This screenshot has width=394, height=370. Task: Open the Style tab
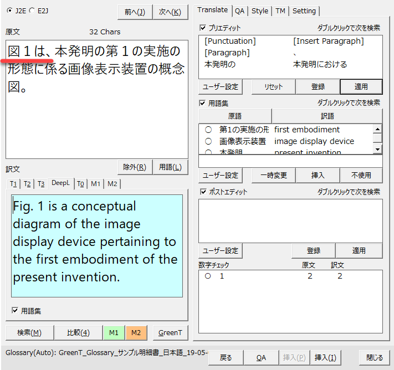[x=259, y=11]
